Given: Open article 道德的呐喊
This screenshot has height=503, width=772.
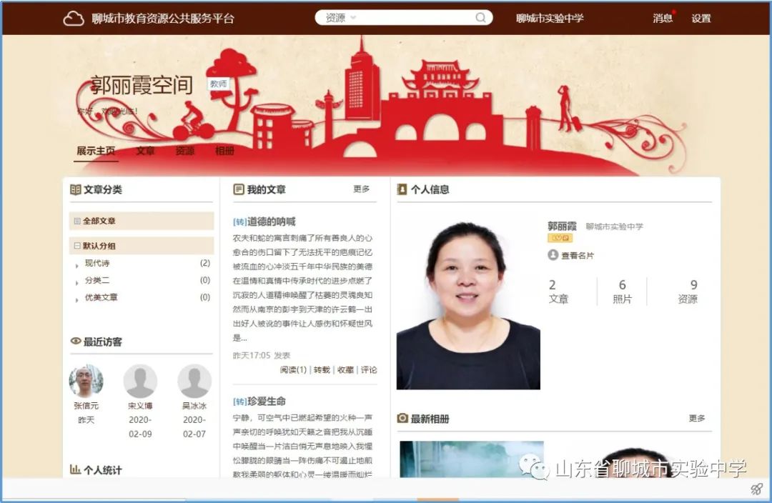Looking at the screenshot, I should (272, 221).
